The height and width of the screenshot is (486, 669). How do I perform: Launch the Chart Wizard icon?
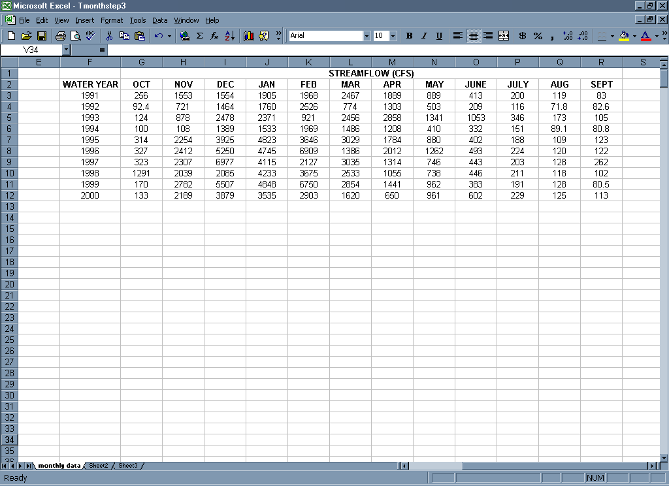(x=248, y=36)
